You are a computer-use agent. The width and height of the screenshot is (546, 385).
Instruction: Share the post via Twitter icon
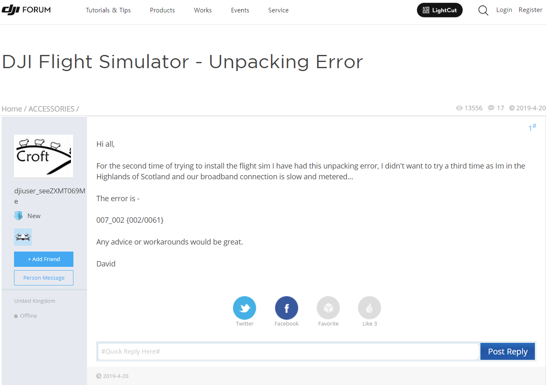(x=245, y=308)
